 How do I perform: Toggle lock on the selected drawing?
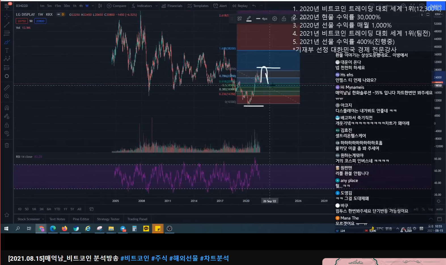284,19
